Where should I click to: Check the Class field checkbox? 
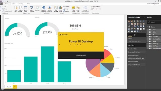tap(150, 30)
